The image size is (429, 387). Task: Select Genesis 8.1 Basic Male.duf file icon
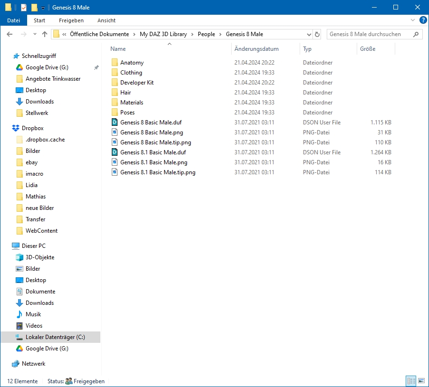click(115, 152)
